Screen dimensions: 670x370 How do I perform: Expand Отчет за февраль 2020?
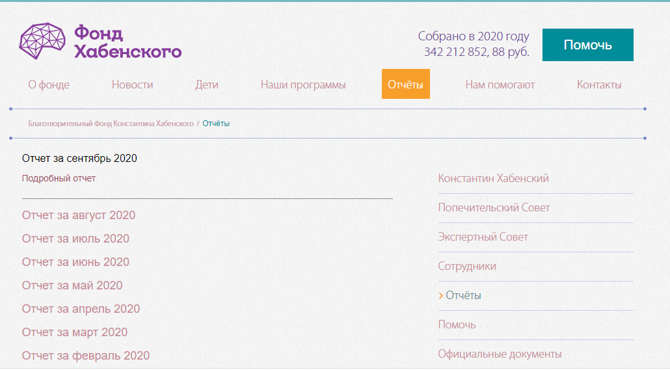coord(86,356)
